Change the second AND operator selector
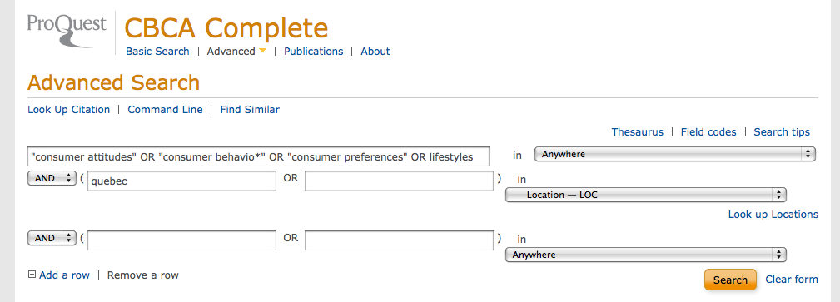The height and width of the screenshot is (302, 840). pos(52,238)
